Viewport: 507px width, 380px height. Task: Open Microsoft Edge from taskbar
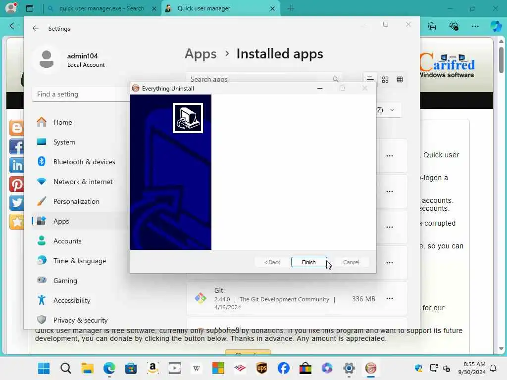tap(109, 368)
